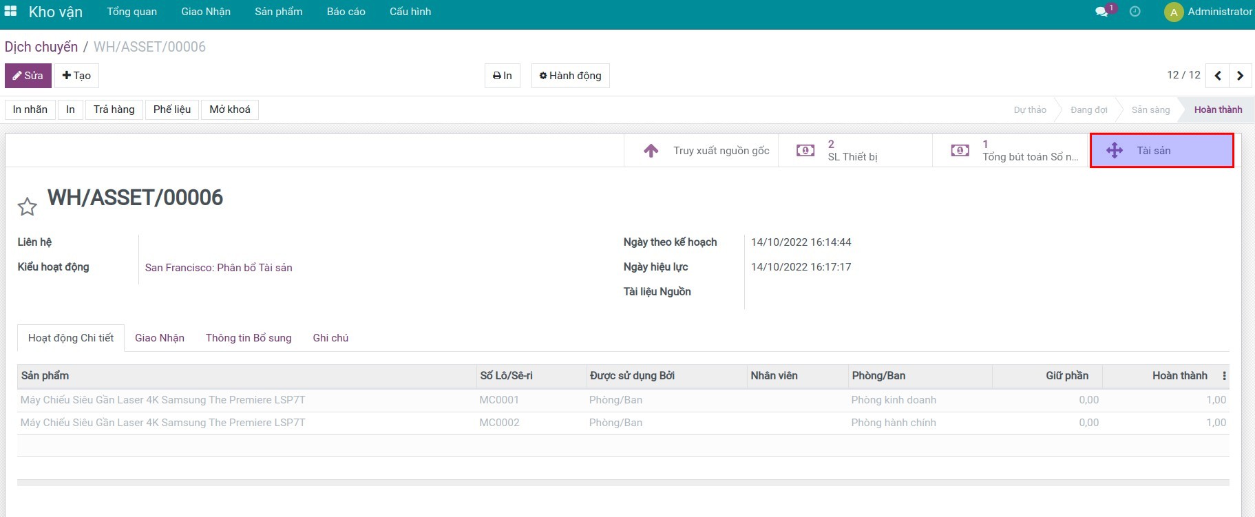Switch to the Giao Nhận tab
Viewport: 1255px width, 517px height.
coord(160,338)
